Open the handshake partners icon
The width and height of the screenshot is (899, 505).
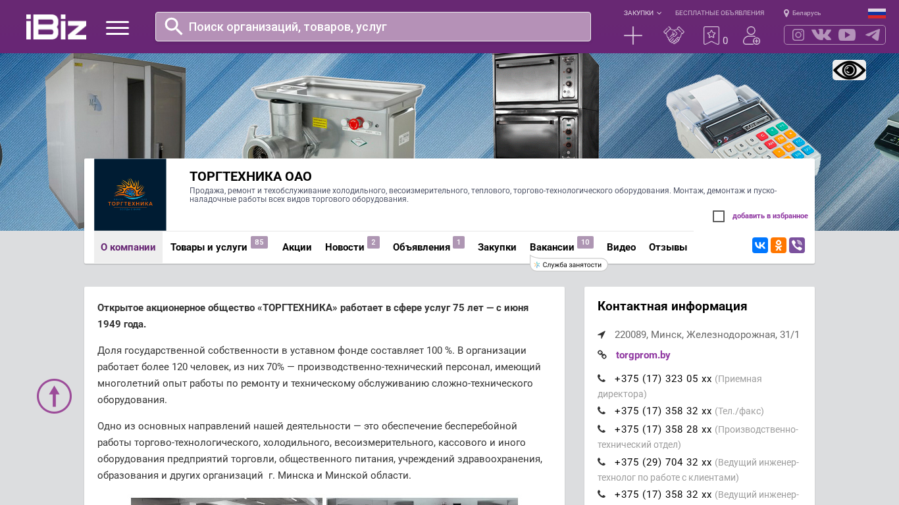pyautogui.click(x=674, y=36)
